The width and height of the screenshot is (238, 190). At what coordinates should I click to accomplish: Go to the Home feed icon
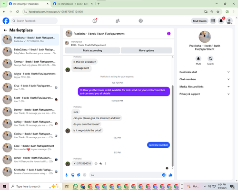pyautogui.click(x=95, y=21)
